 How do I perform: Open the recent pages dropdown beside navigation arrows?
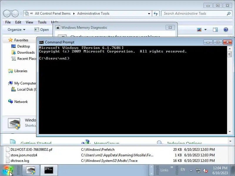(x=21, y=13)
